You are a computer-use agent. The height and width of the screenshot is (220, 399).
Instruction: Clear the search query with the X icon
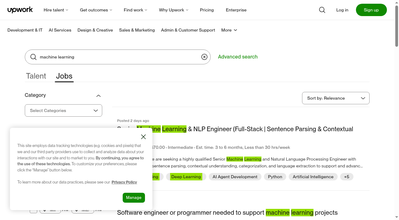coord(204,57)
